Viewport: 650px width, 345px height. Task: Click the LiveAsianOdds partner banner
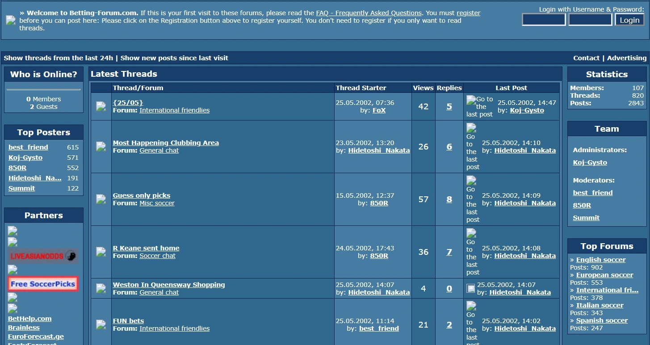tap(43, 256)
